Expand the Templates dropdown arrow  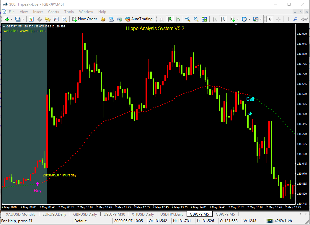pos(261,19)
